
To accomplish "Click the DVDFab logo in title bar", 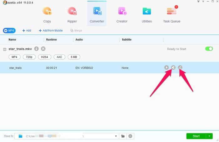I will click(x=5, y=3).
